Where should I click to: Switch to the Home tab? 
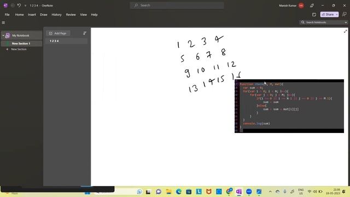20,15
